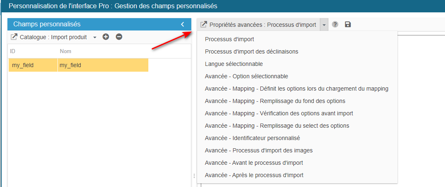Toggle the Propriétés avancées dropdown arrow
Image resolution: width=445 pixels, height=187 pixels.
point(324,25)
